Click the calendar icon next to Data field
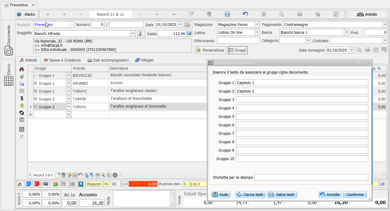Viewport: 390px width, 211px height. click(x=188, y=25)
